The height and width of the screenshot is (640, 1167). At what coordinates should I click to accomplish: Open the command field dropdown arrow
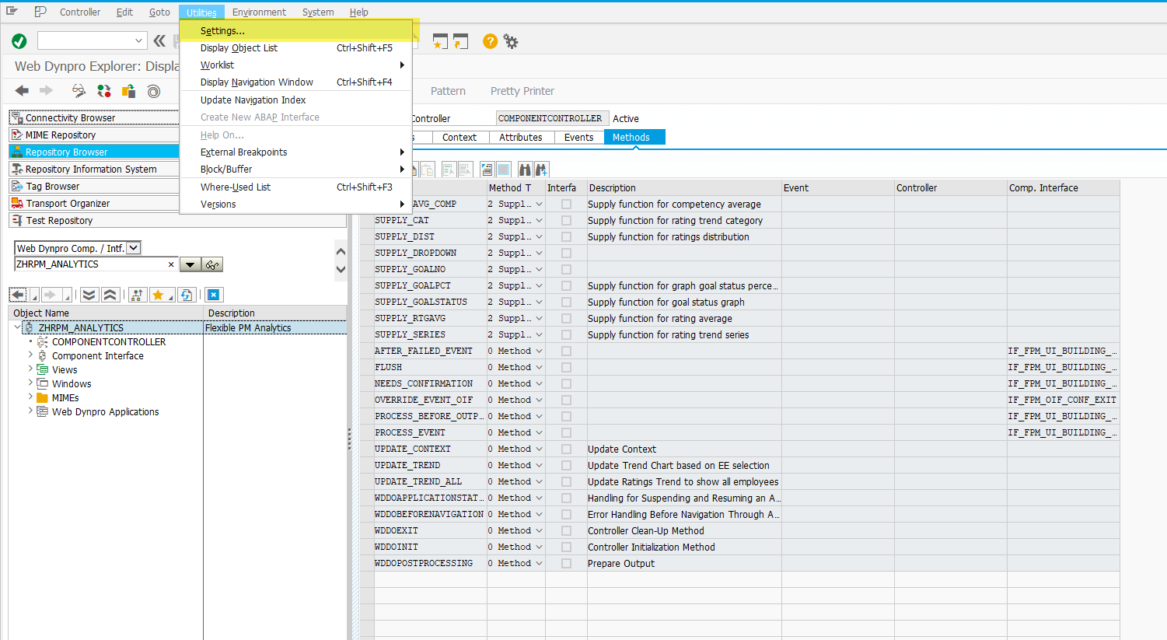[139, 40]
